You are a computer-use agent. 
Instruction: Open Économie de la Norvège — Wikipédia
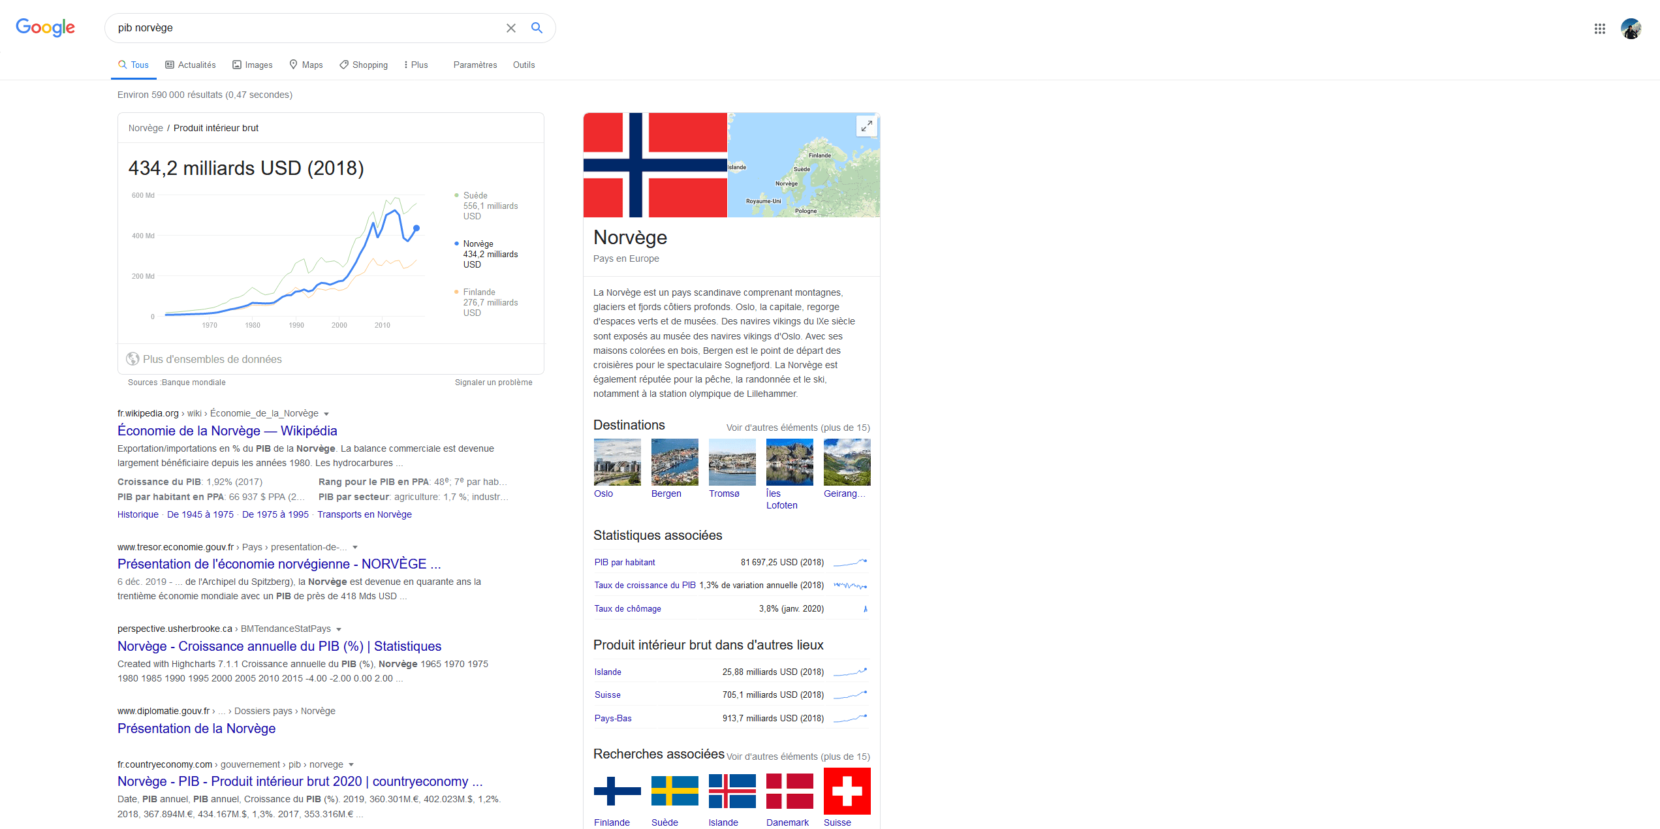click(227, 431)
